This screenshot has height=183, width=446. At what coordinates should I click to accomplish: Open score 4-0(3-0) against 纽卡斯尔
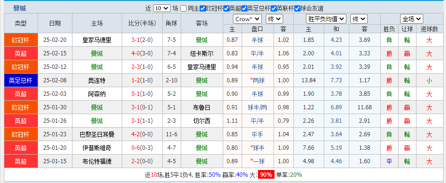coord(142,53)
